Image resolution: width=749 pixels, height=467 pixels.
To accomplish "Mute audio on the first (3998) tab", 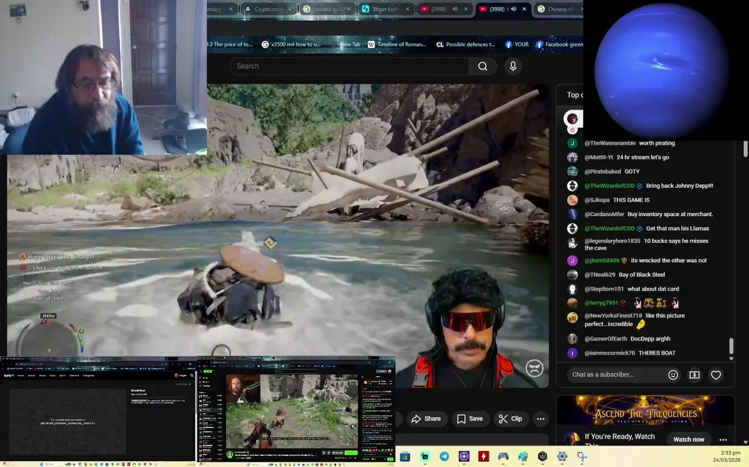I will tap(455, 9).
